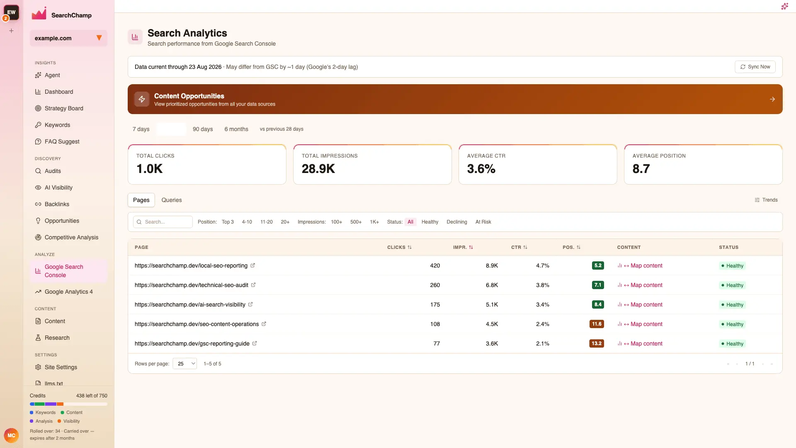796x448 pixels.
Task: Click the Strategy Board target icon
Action: click(38, 108)
